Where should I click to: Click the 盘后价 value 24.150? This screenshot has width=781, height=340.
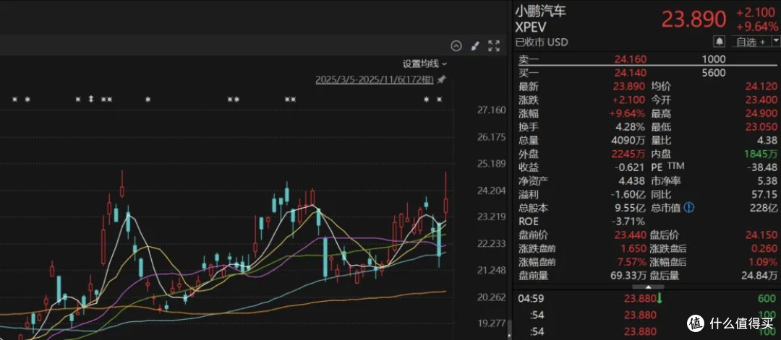pos(761,235)
